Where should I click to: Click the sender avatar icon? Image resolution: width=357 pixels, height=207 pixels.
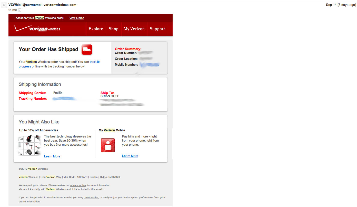tap(4, 5)
